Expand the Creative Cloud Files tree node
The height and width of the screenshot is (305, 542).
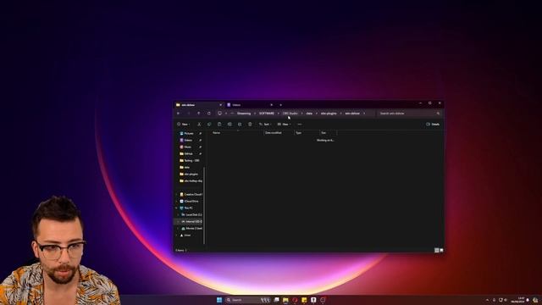[x=177, y=194]
